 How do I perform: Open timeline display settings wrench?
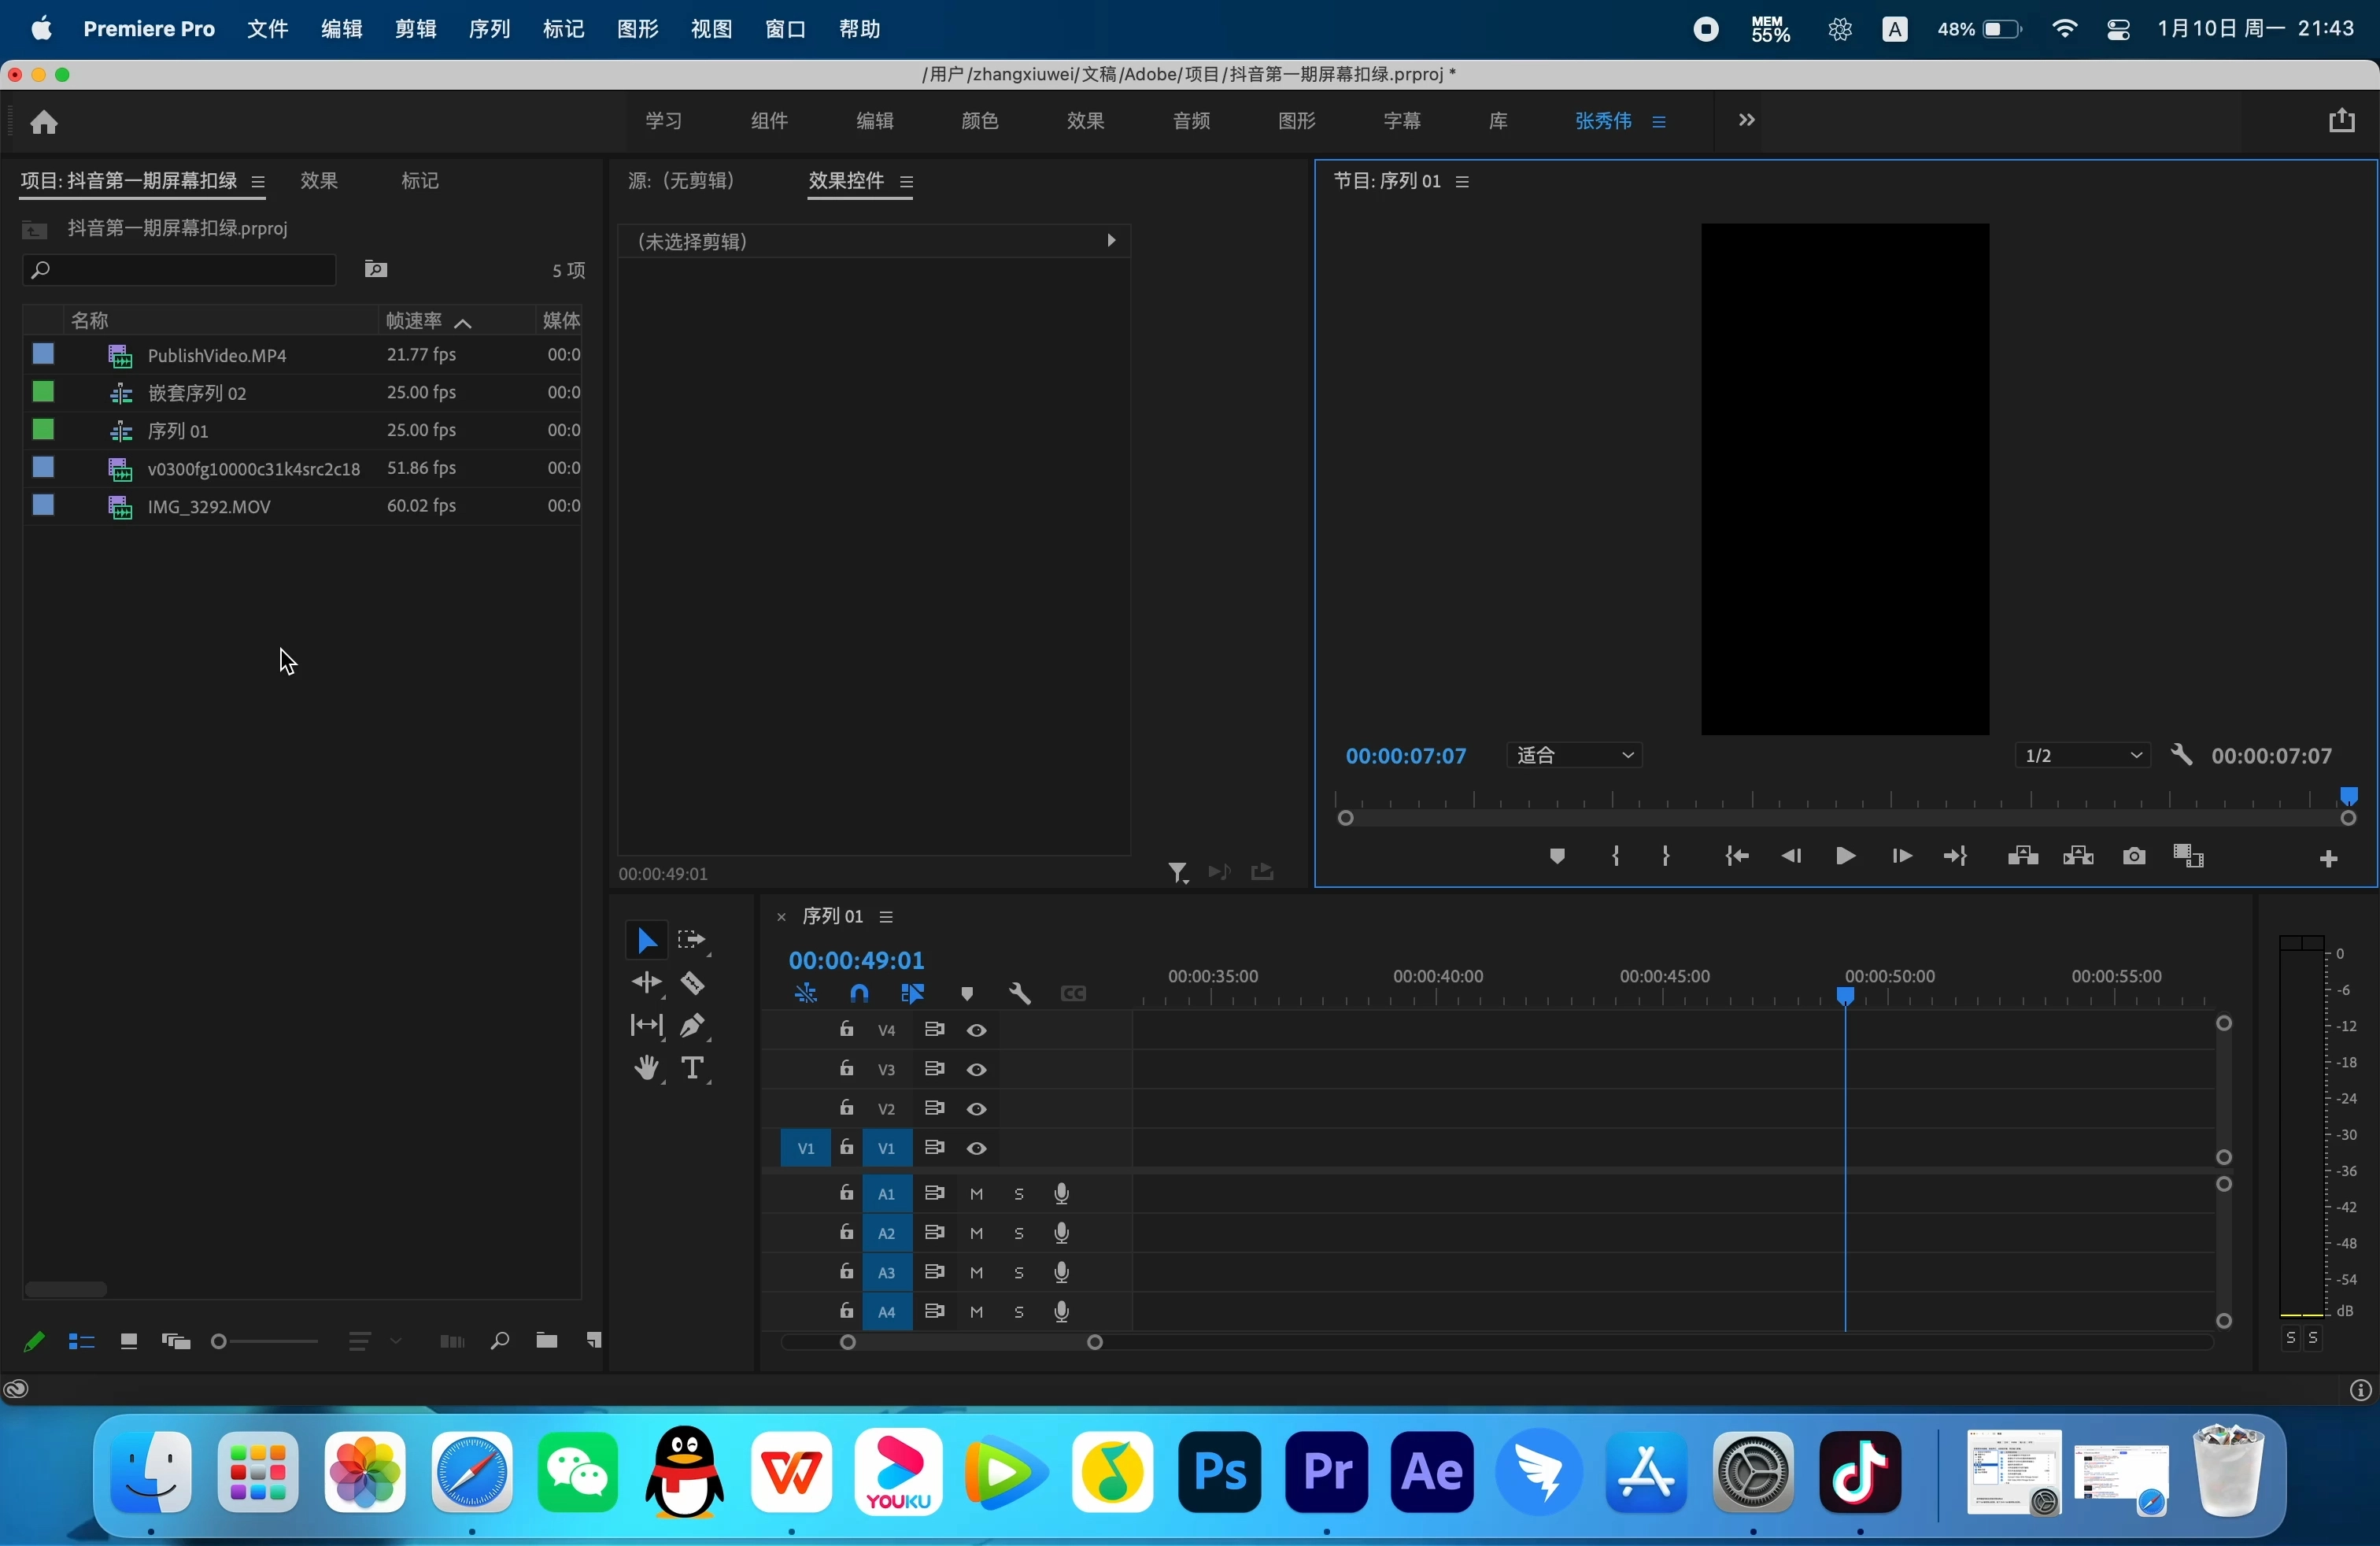[x=1020, y=994]
